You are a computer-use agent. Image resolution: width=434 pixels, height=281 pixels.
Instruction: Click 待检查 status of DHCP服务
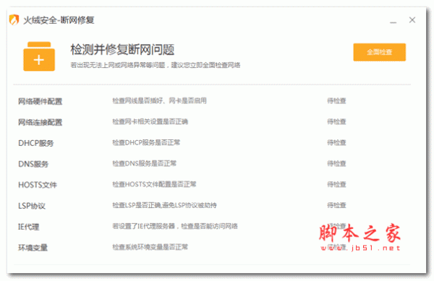tap(336, 142)
